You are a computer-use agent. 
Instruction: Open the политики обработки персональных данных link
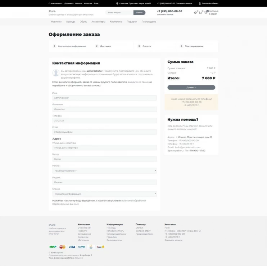point(133,200)
